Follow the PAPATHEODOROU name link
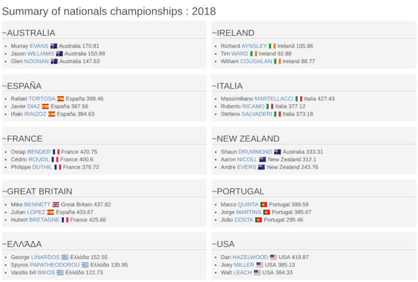This screenshot has height=282, width=418. point(55,265)
